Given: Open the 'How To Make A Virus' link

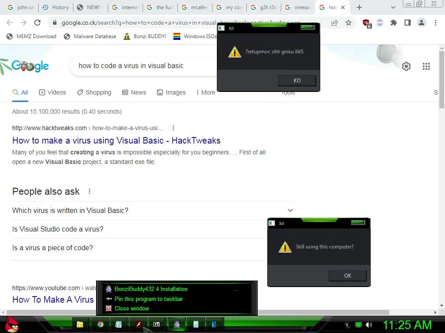Looking at the screenshot, I should [53, 300].
